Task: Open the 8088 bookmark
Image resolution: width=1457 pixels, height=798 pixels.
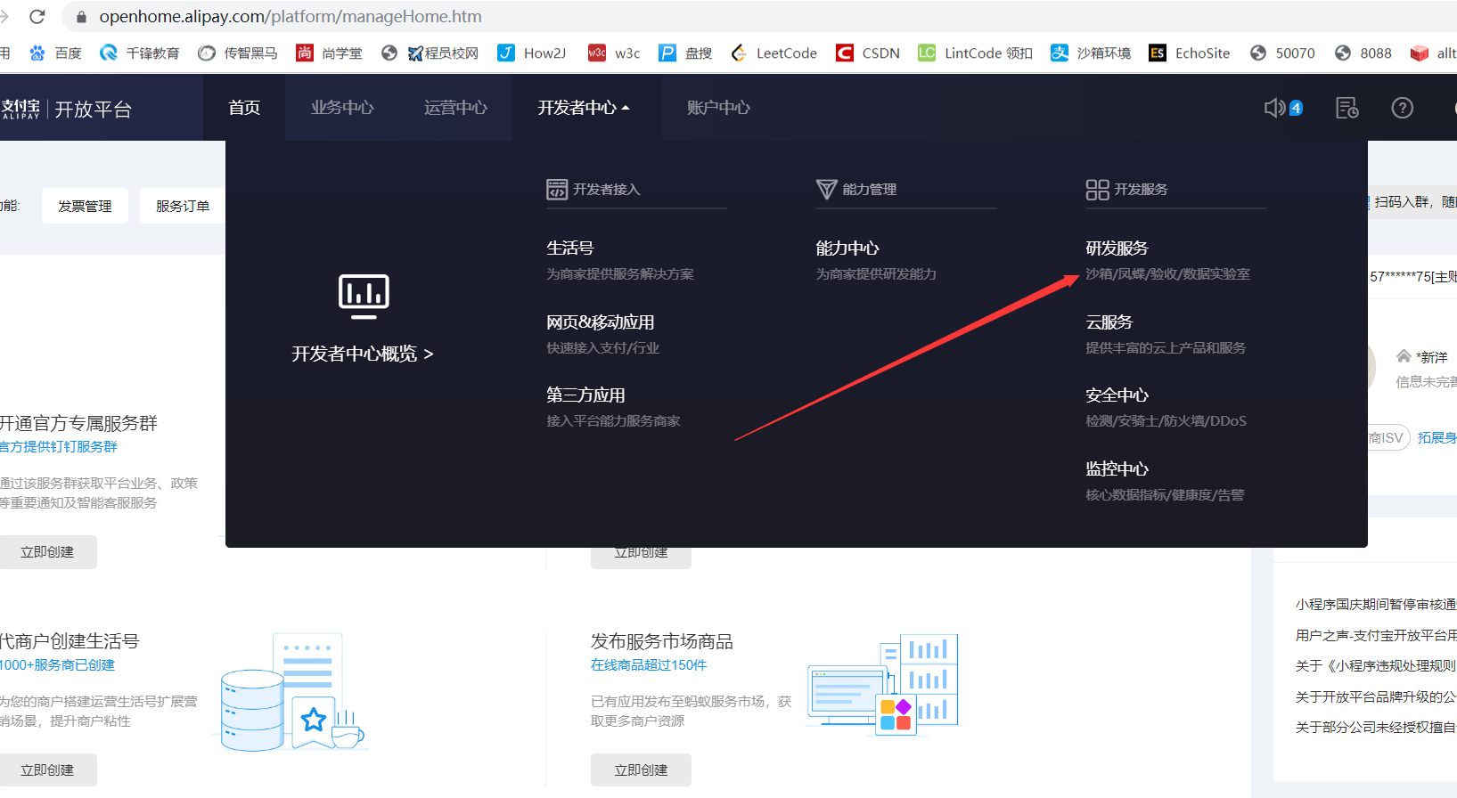Action: coord(1363,53)
